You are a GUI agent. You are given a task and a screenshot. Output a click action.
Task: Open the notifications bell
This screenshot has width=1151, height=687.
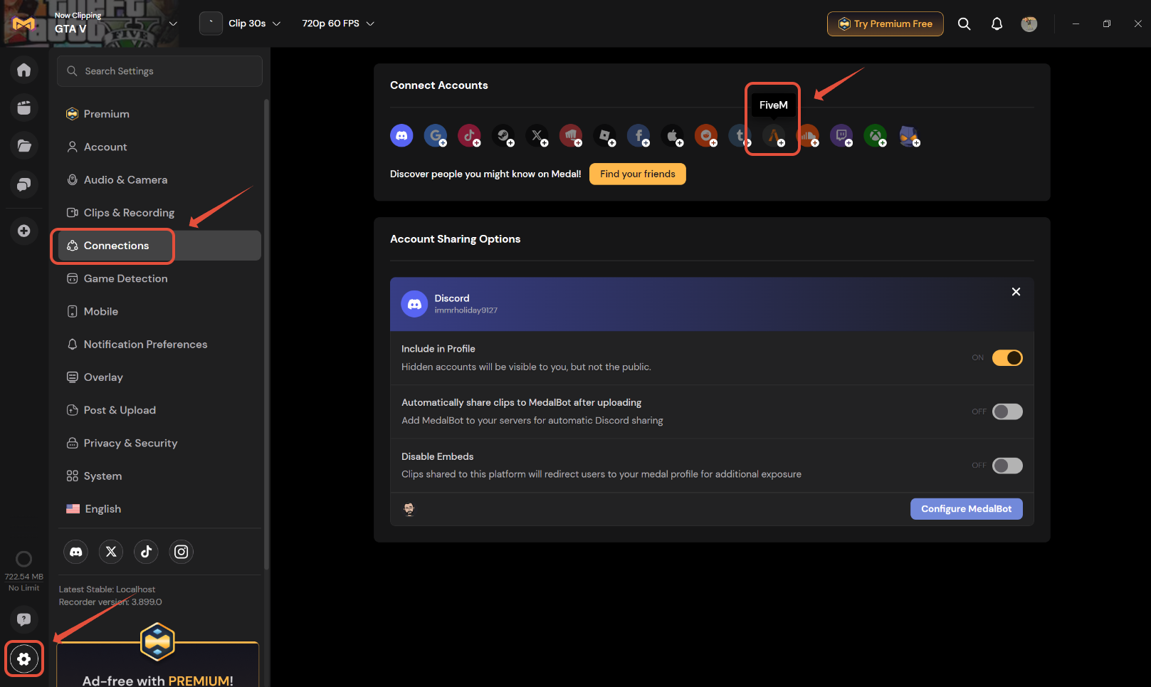[997, 23]
